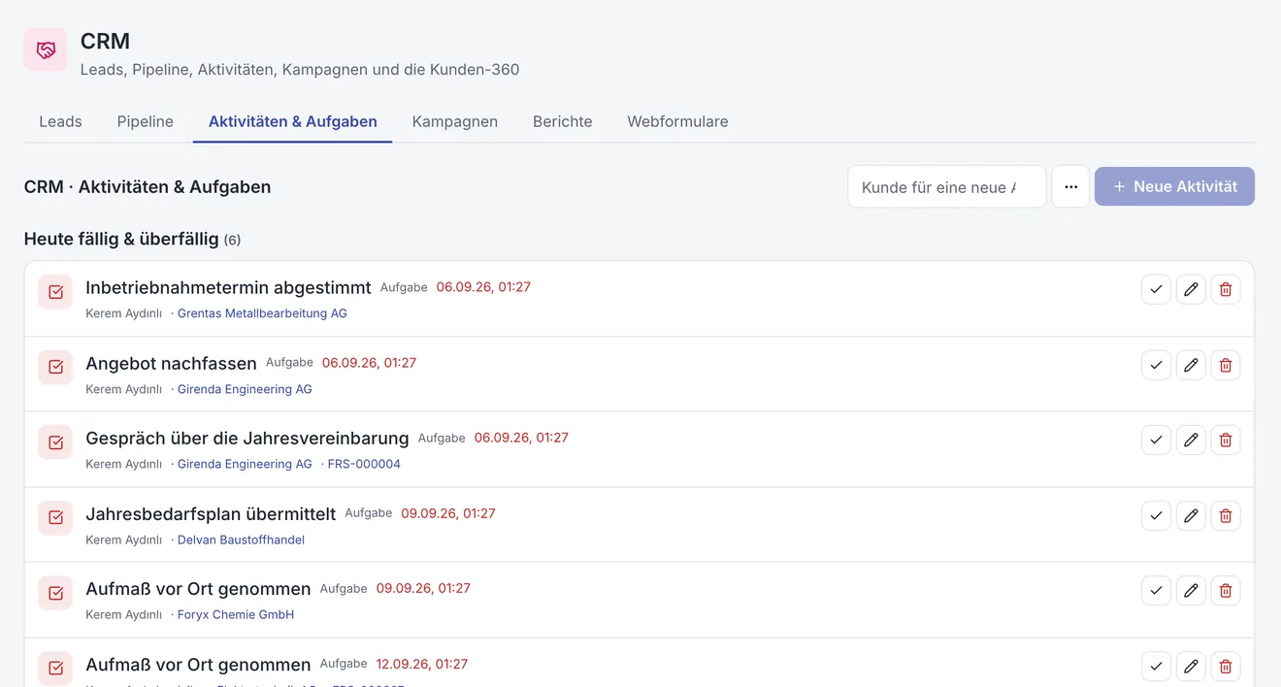Click the CRM handshake logo icon
Viewport: 1281px width, 687px height.
(46, 49)
